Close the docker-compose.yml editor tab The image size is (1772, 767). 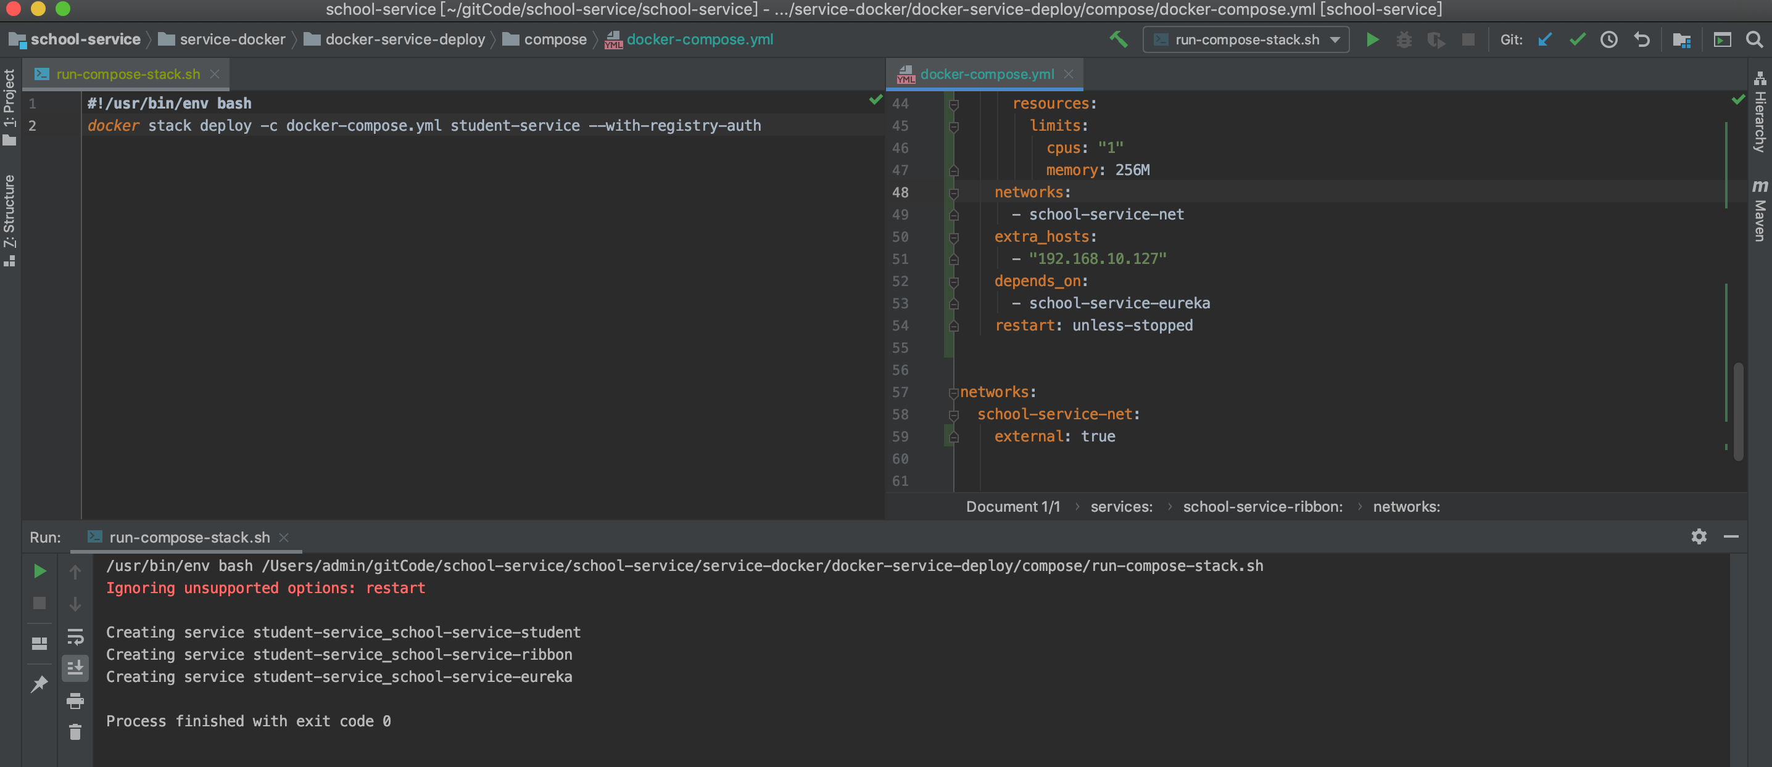click(x=1068, y=74)
